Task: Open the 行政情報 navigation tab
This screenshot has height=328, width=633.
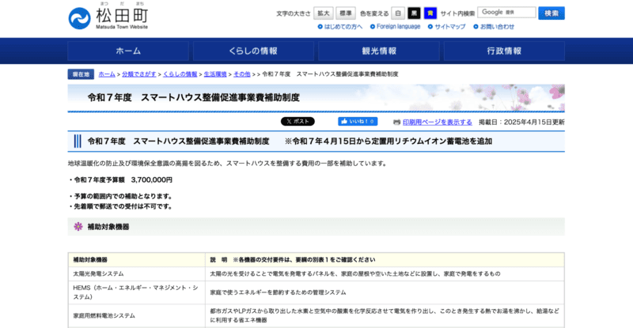Action: [504, 51]
